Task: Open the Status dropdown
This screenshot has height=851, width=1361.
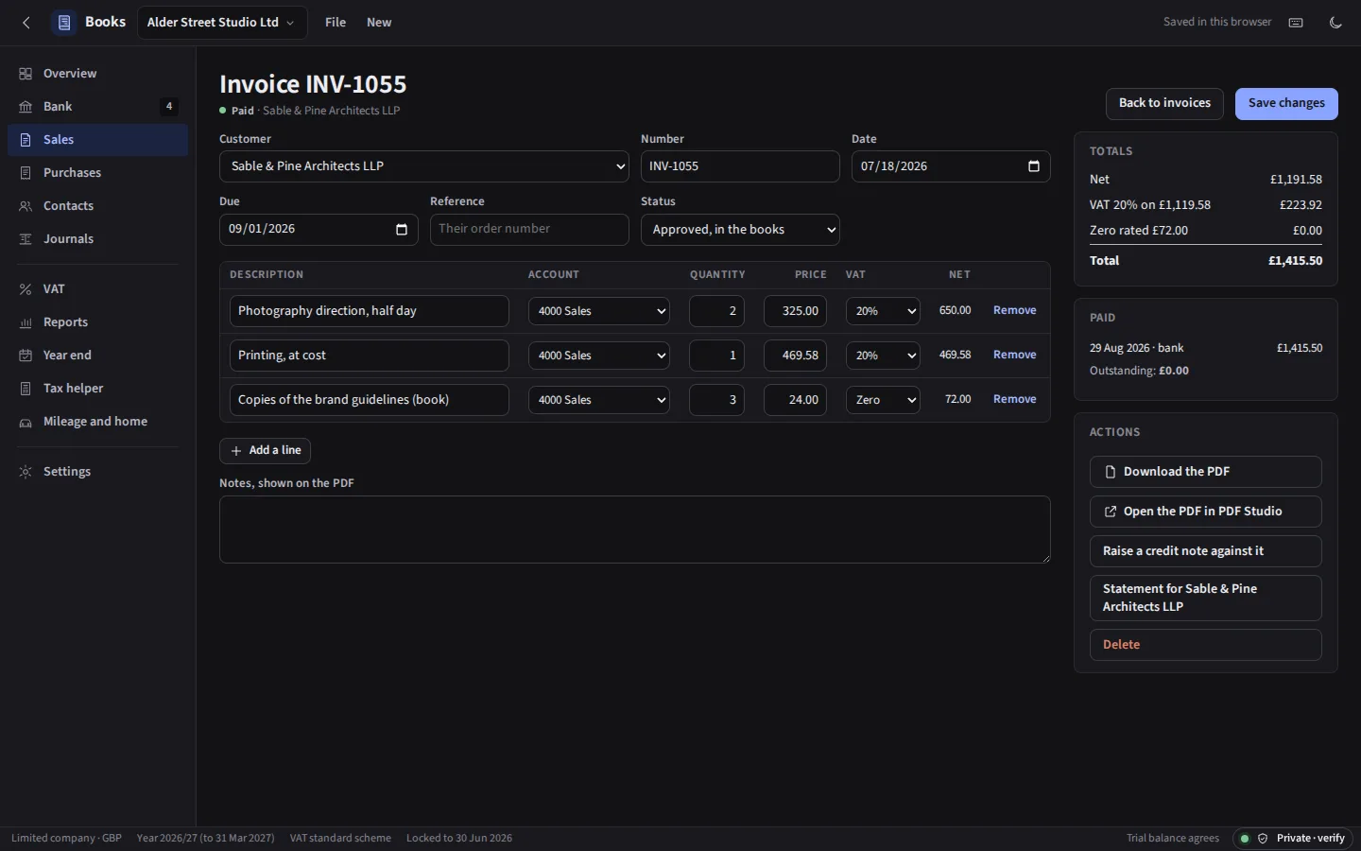Action: pos(740,230)
